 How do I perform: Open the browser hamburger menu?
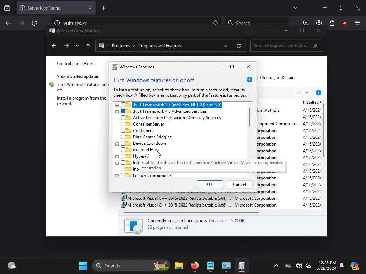357,23
